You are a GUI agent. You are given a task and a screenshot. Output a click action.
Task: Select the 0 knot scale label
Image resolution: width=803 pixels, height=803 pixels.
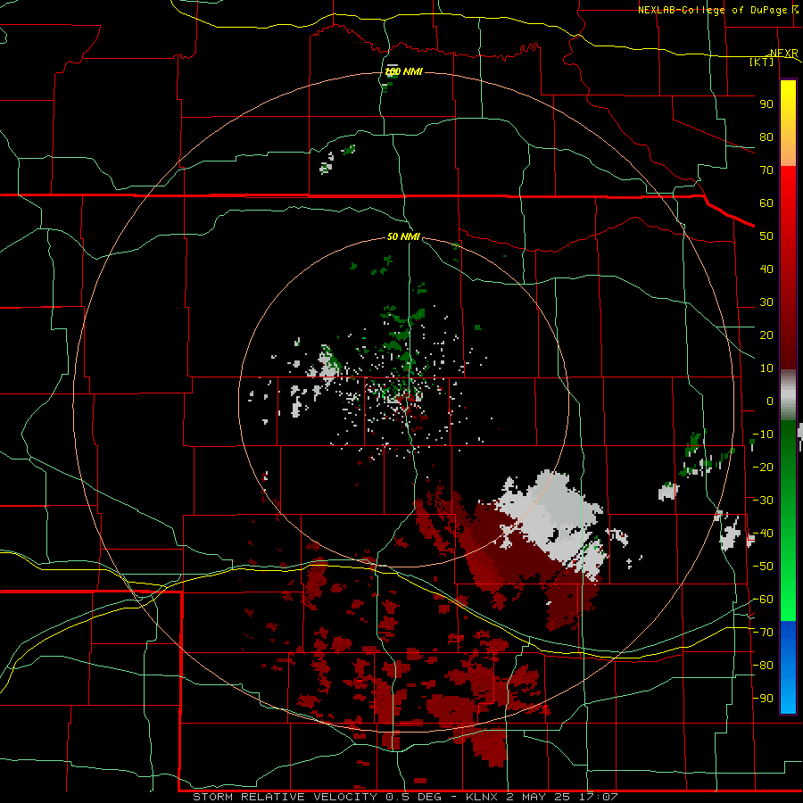[x=770, y=401]
